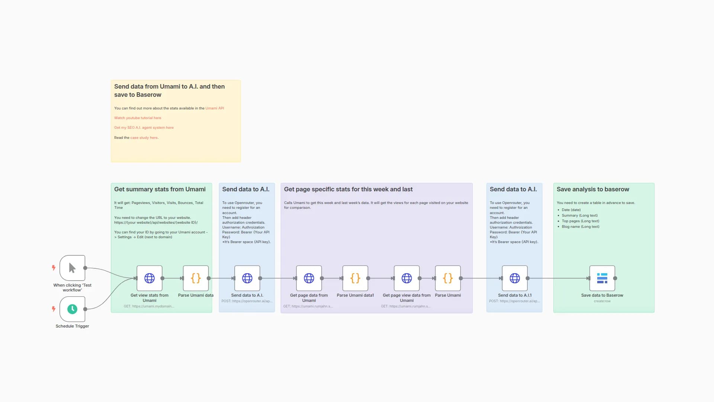The height and width of the screenshot is (402, 714).
Task: Click output connector of Parse Umami data node
Action: point(209,278)
